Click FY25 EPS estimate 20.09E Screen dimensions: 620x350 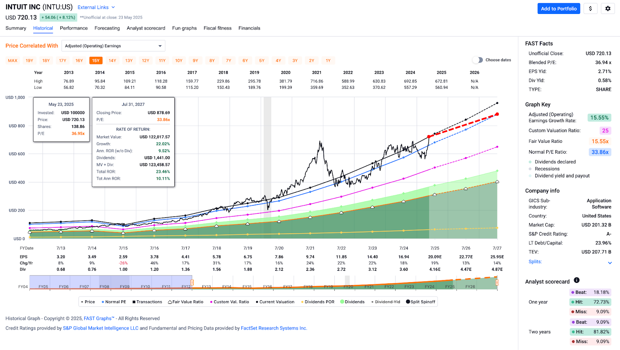click(435, 257)
